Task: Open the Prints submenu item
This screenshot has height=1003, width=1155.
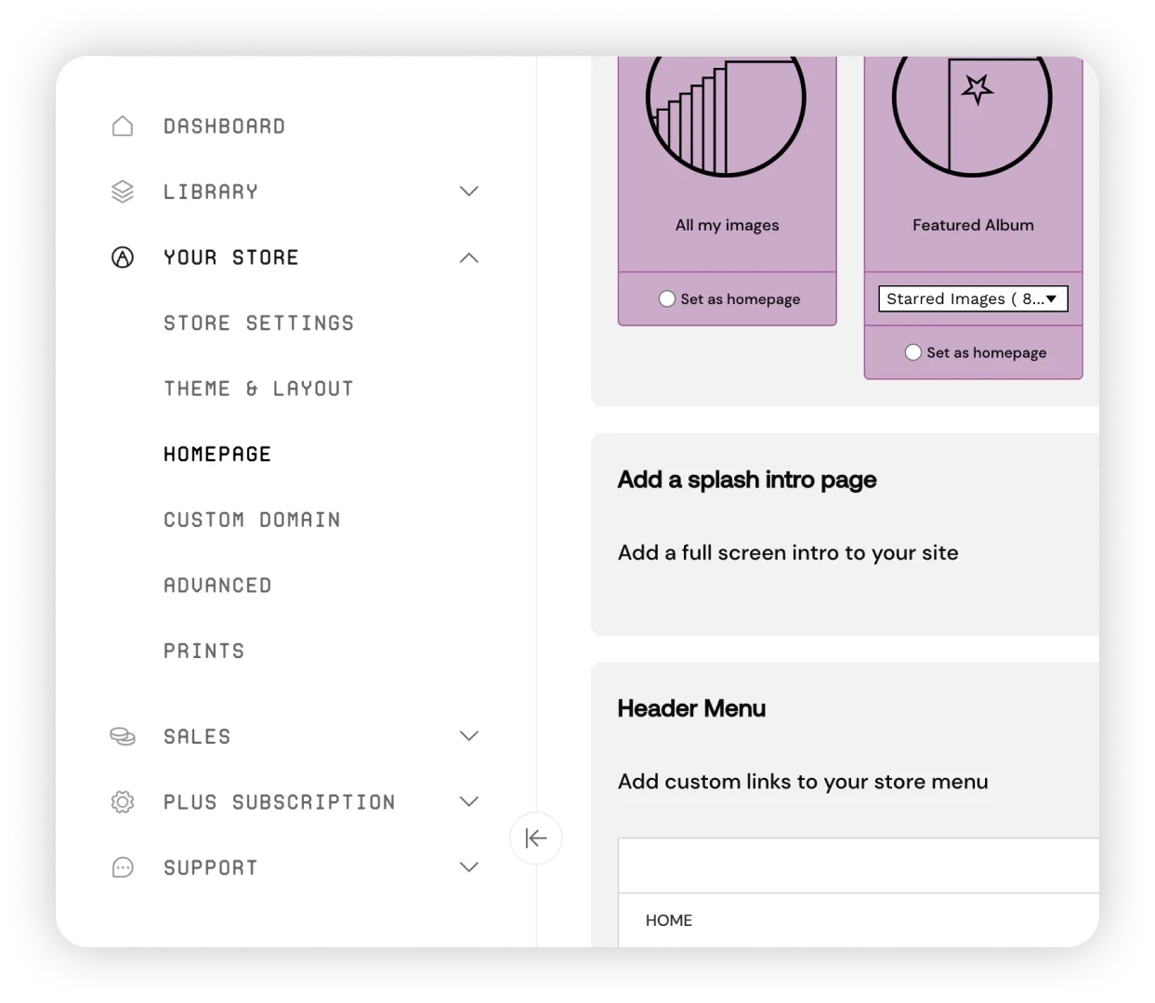Action: [x=204, y=651]
